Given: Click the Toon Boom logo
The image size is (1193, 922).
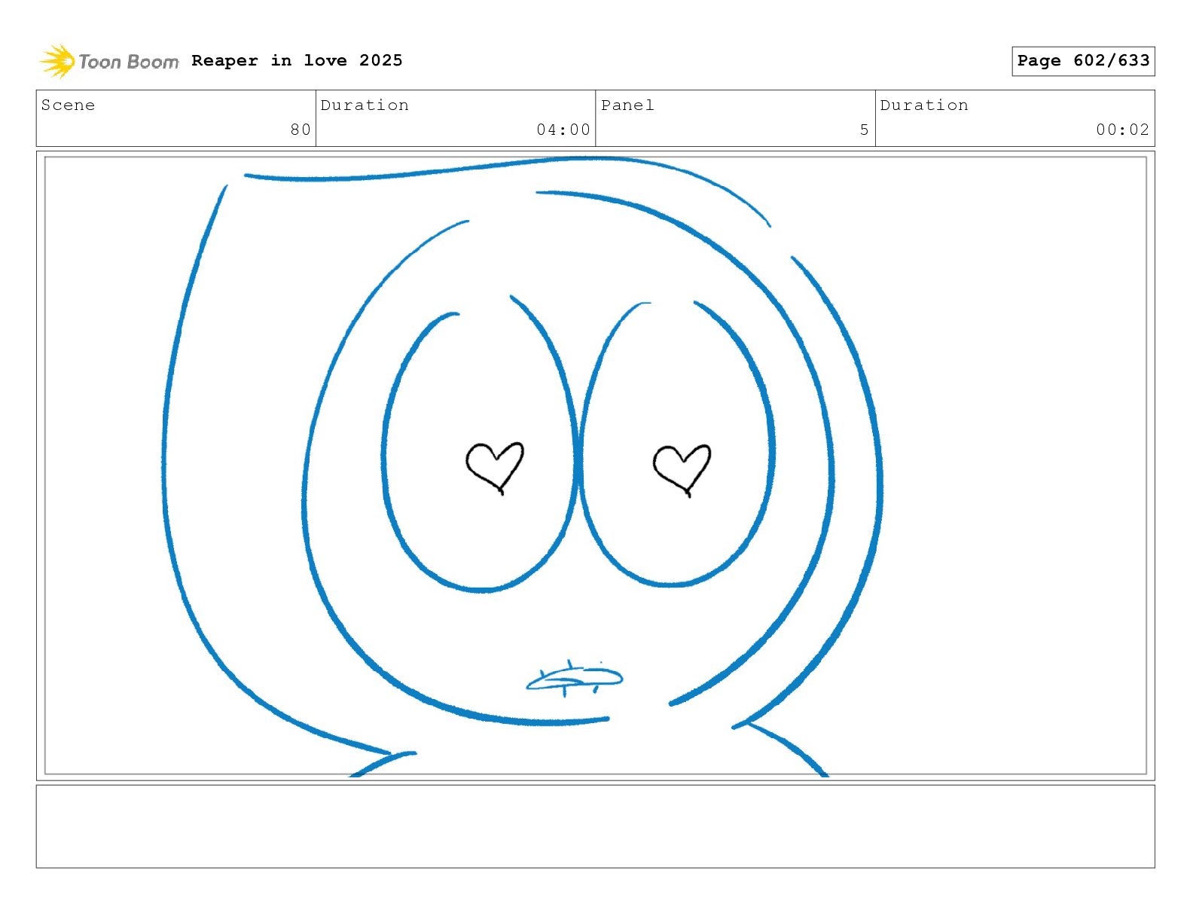Looking at the screenshot, I should pyautogui.click(x=109, y=61).
